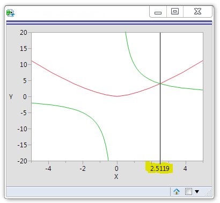The height and width of the screenshot is (203, 220).
Task: Maximize the graph window
Action: (175, 12)
